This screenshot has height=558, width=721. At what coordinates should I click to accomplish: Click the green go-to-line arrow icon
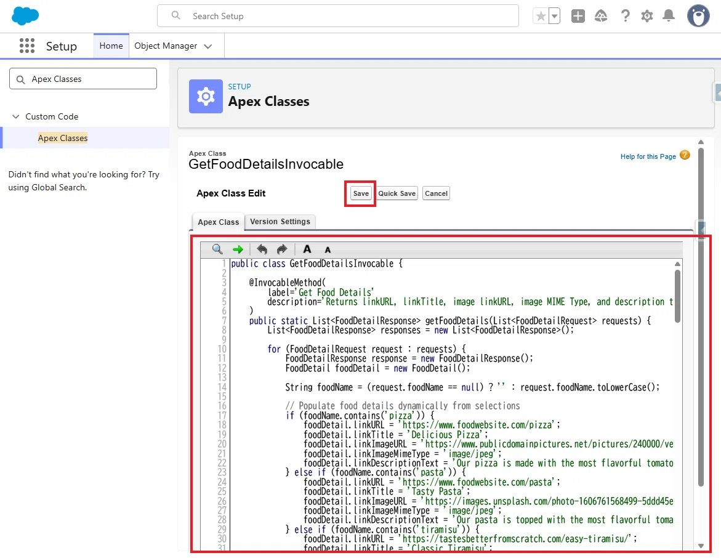click(238, 249)
